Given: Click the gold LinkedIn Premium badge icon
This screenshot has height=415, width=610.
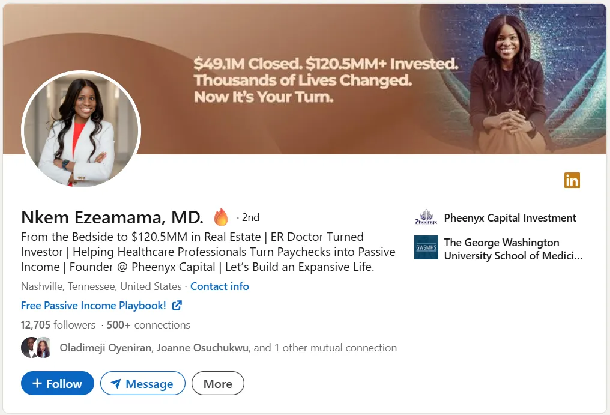Looking at the screenshot, I should point(572,180).
